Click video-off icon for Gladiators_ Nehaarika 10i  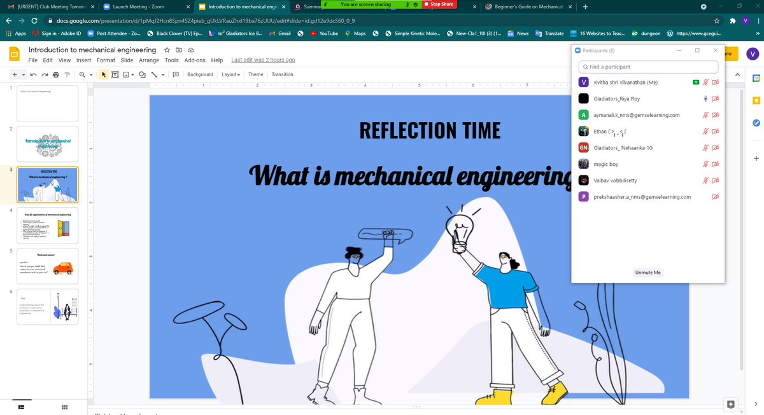pos(715,147)
